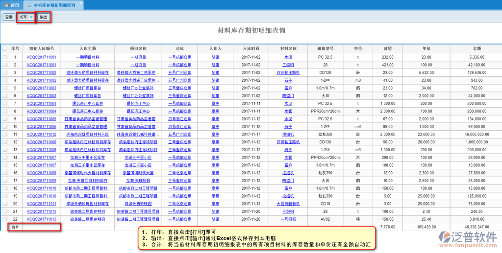Click the 大理石翻新机 material link

(x=288, y=204)
